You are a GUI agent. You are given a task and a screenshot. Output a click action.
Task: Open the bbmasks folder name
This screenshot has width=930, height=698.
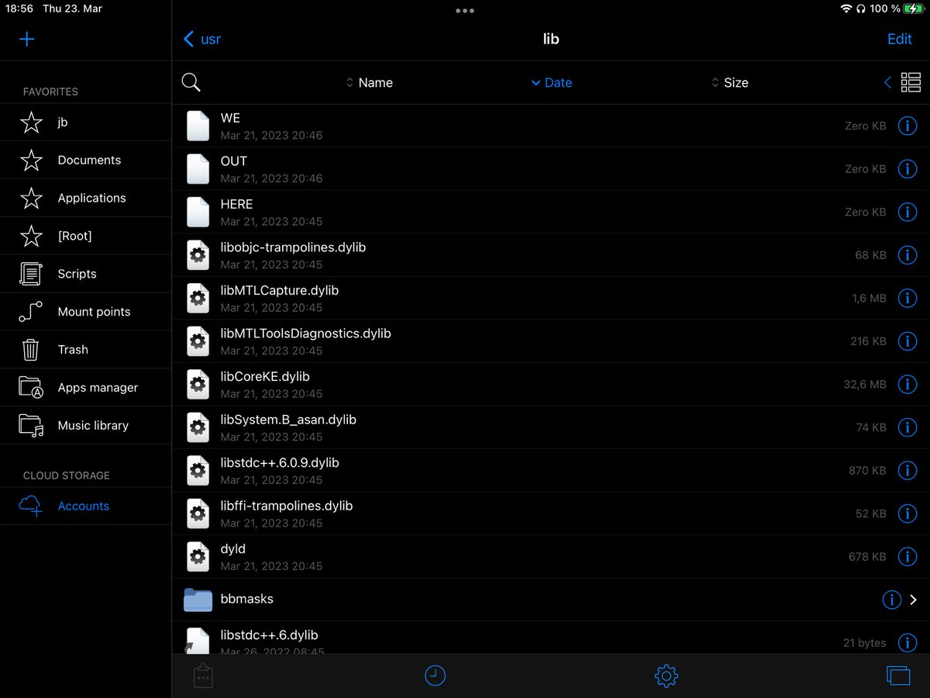click(x=246, y=599)
